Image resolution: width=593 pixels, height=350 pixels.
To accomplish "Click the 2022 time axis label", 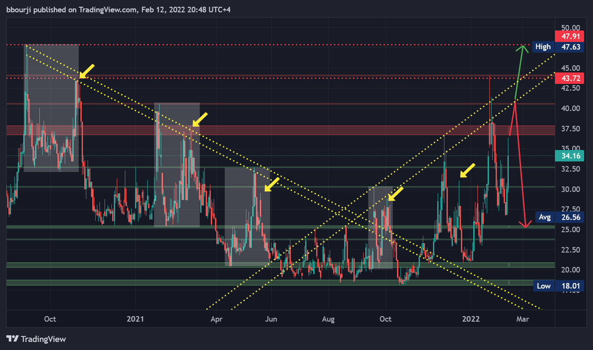I will pyautogui.click(x=471, y=319).
